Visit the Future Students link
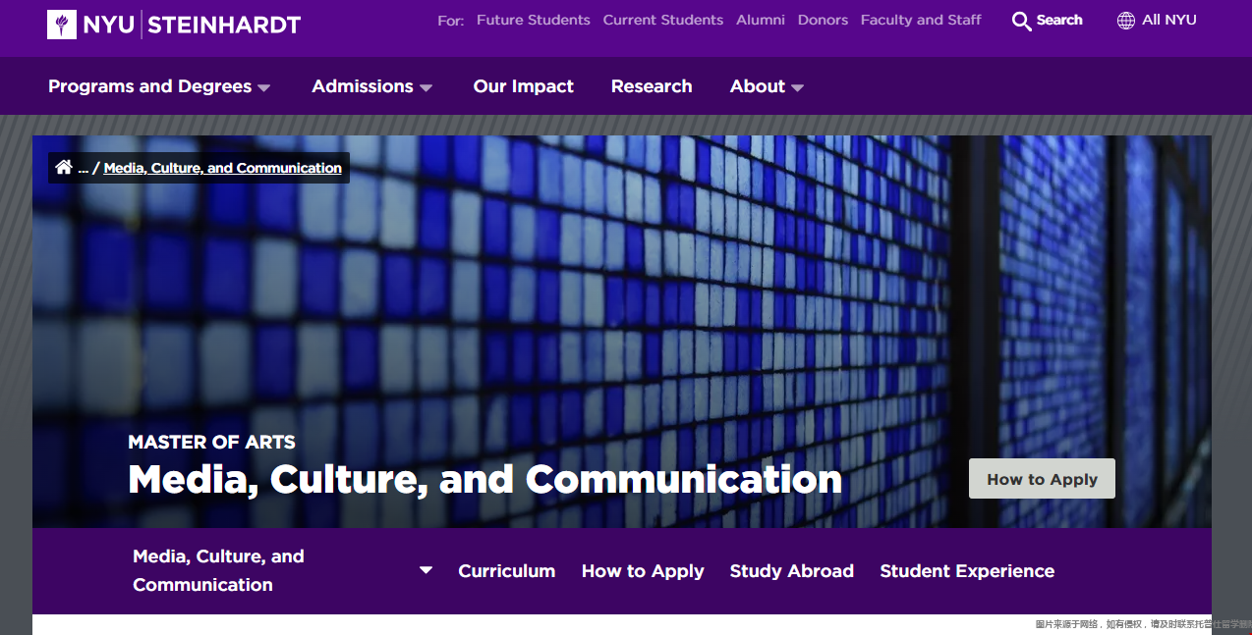Screen dimensions: 1252x635 tap(534, 20)
